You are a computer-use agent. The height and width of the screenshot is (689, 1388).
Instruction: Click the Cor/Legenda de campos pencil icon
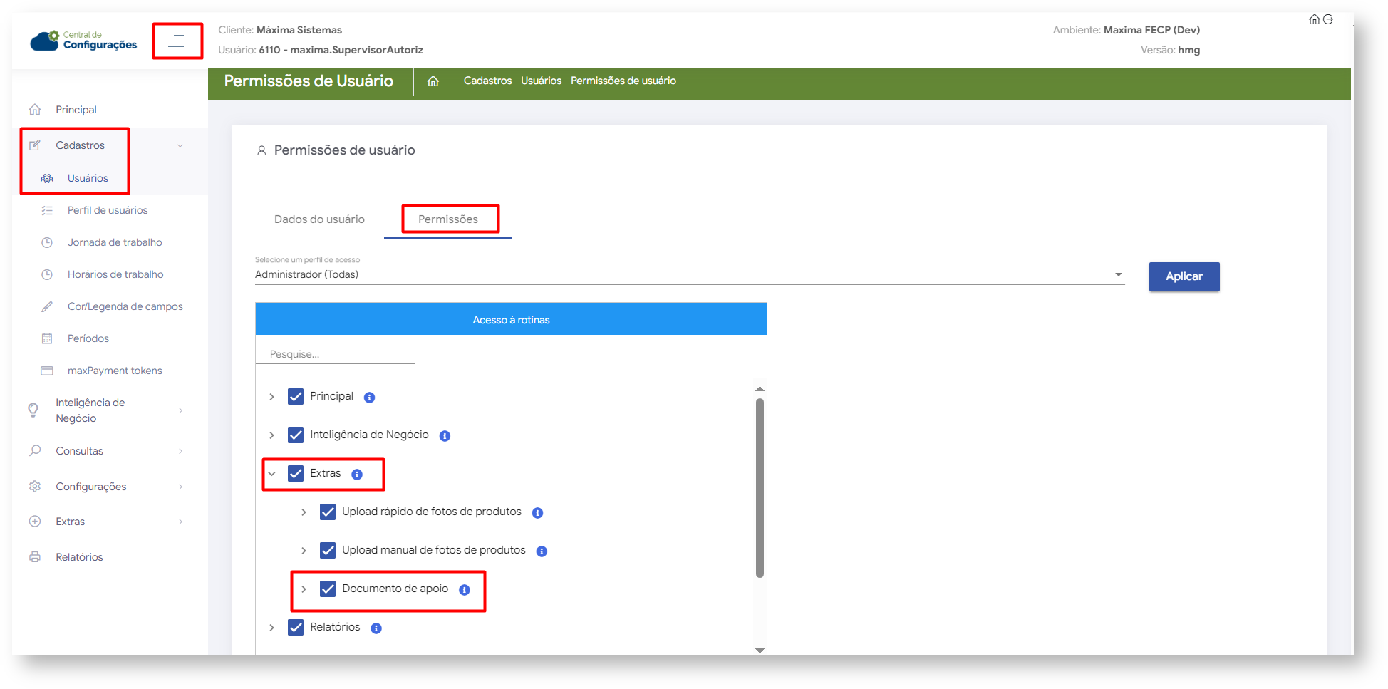[x=47, y=306]
